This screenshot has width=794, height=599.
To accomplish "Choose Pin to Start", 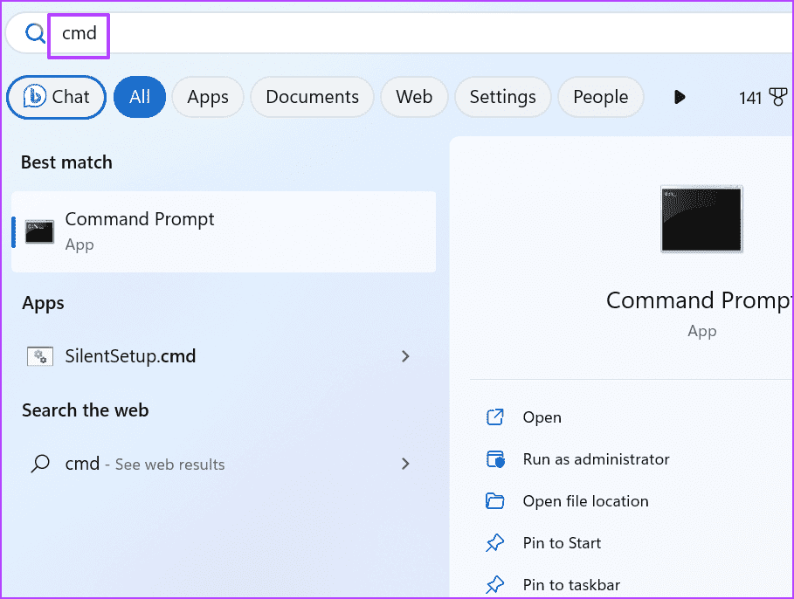I will [562, 543].
